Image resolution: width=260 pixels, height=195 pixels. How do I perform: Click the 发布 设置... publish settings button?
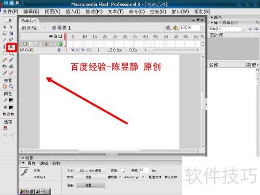click(90, 177)
